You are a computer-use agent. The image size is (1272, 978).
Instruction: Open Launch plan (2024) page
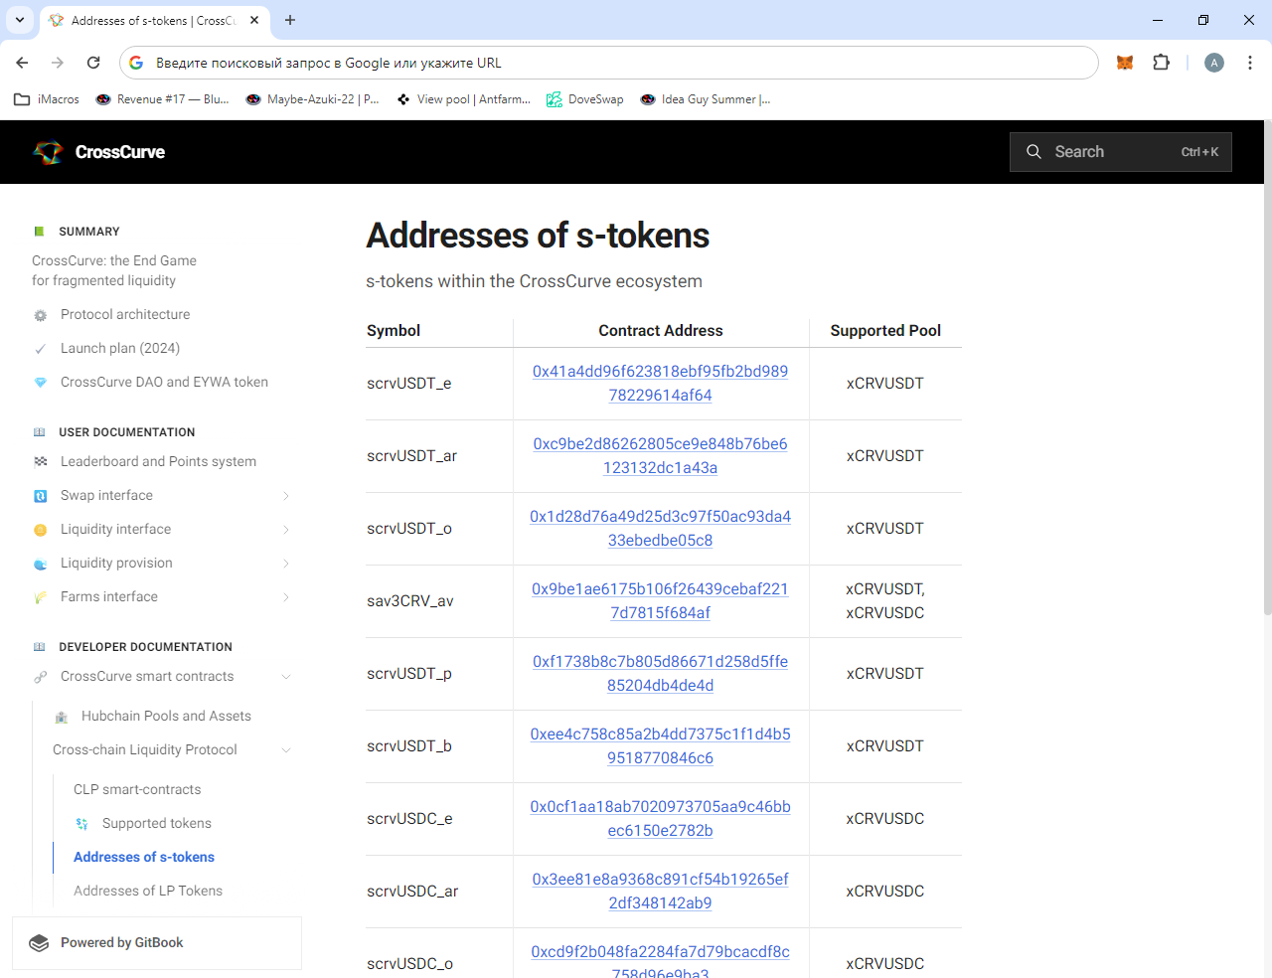point(120,348)
